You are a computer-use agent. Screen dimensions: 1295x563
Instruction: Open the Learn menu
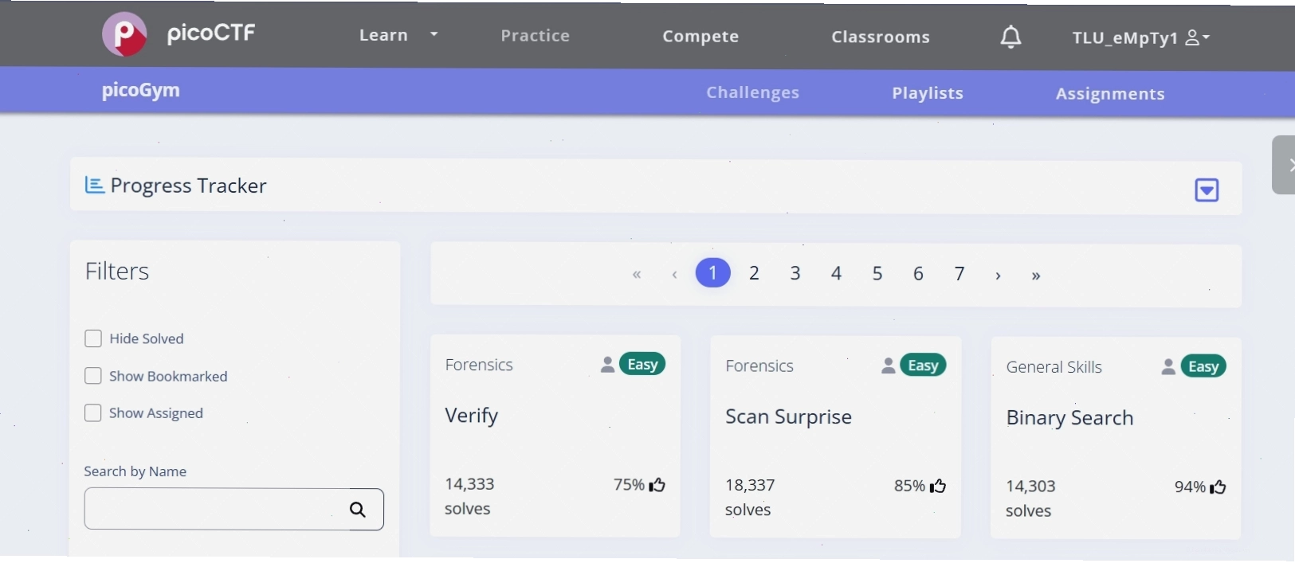(x=383, y=35)
